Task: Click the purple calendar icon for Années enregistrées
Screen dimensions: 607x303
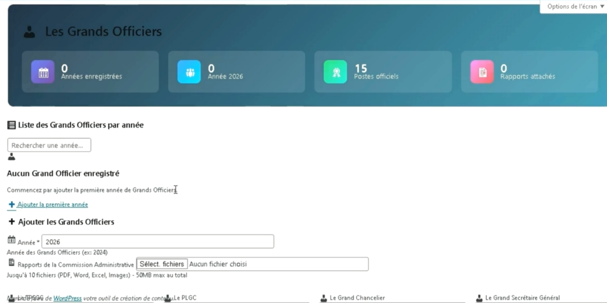Action: (43, 72)
